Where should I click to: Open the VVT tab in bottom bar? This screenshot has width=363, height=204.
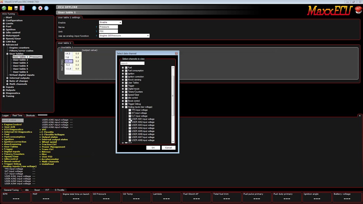(47, 190)
